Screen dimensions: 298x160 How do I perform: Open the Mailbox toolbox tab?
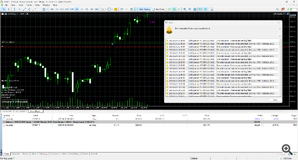[43, 154]
